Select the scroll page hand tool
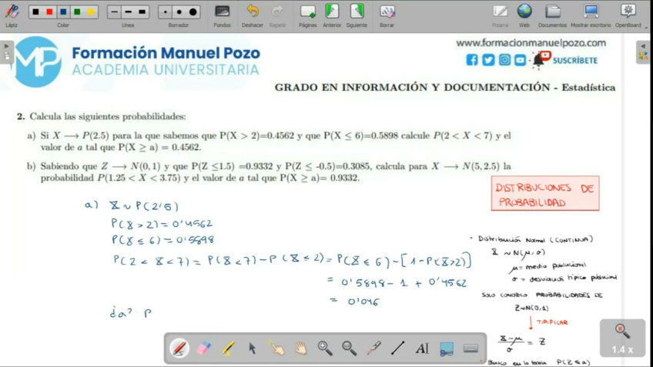653x367 pixels. coord(300,349)
